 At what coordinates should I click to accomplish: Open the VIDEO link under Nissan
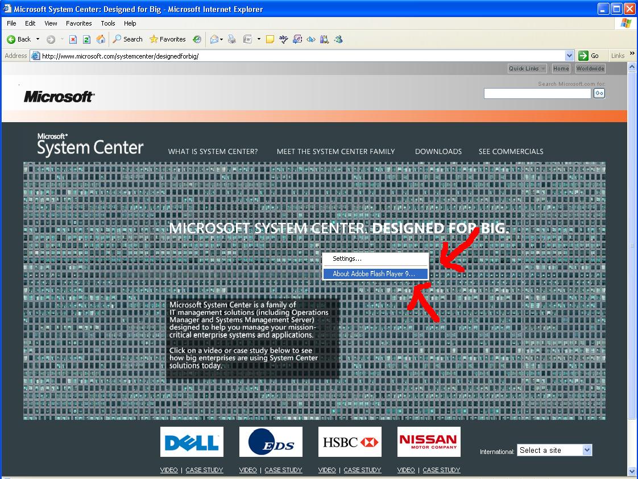[405, 470]
